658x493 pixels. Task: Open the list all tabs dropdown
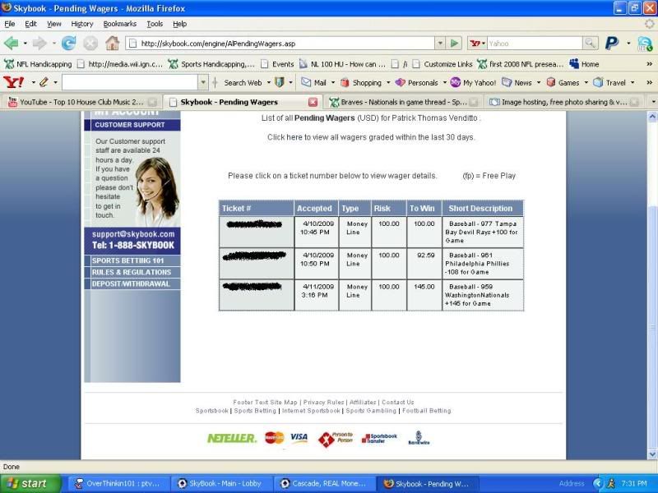652,102
